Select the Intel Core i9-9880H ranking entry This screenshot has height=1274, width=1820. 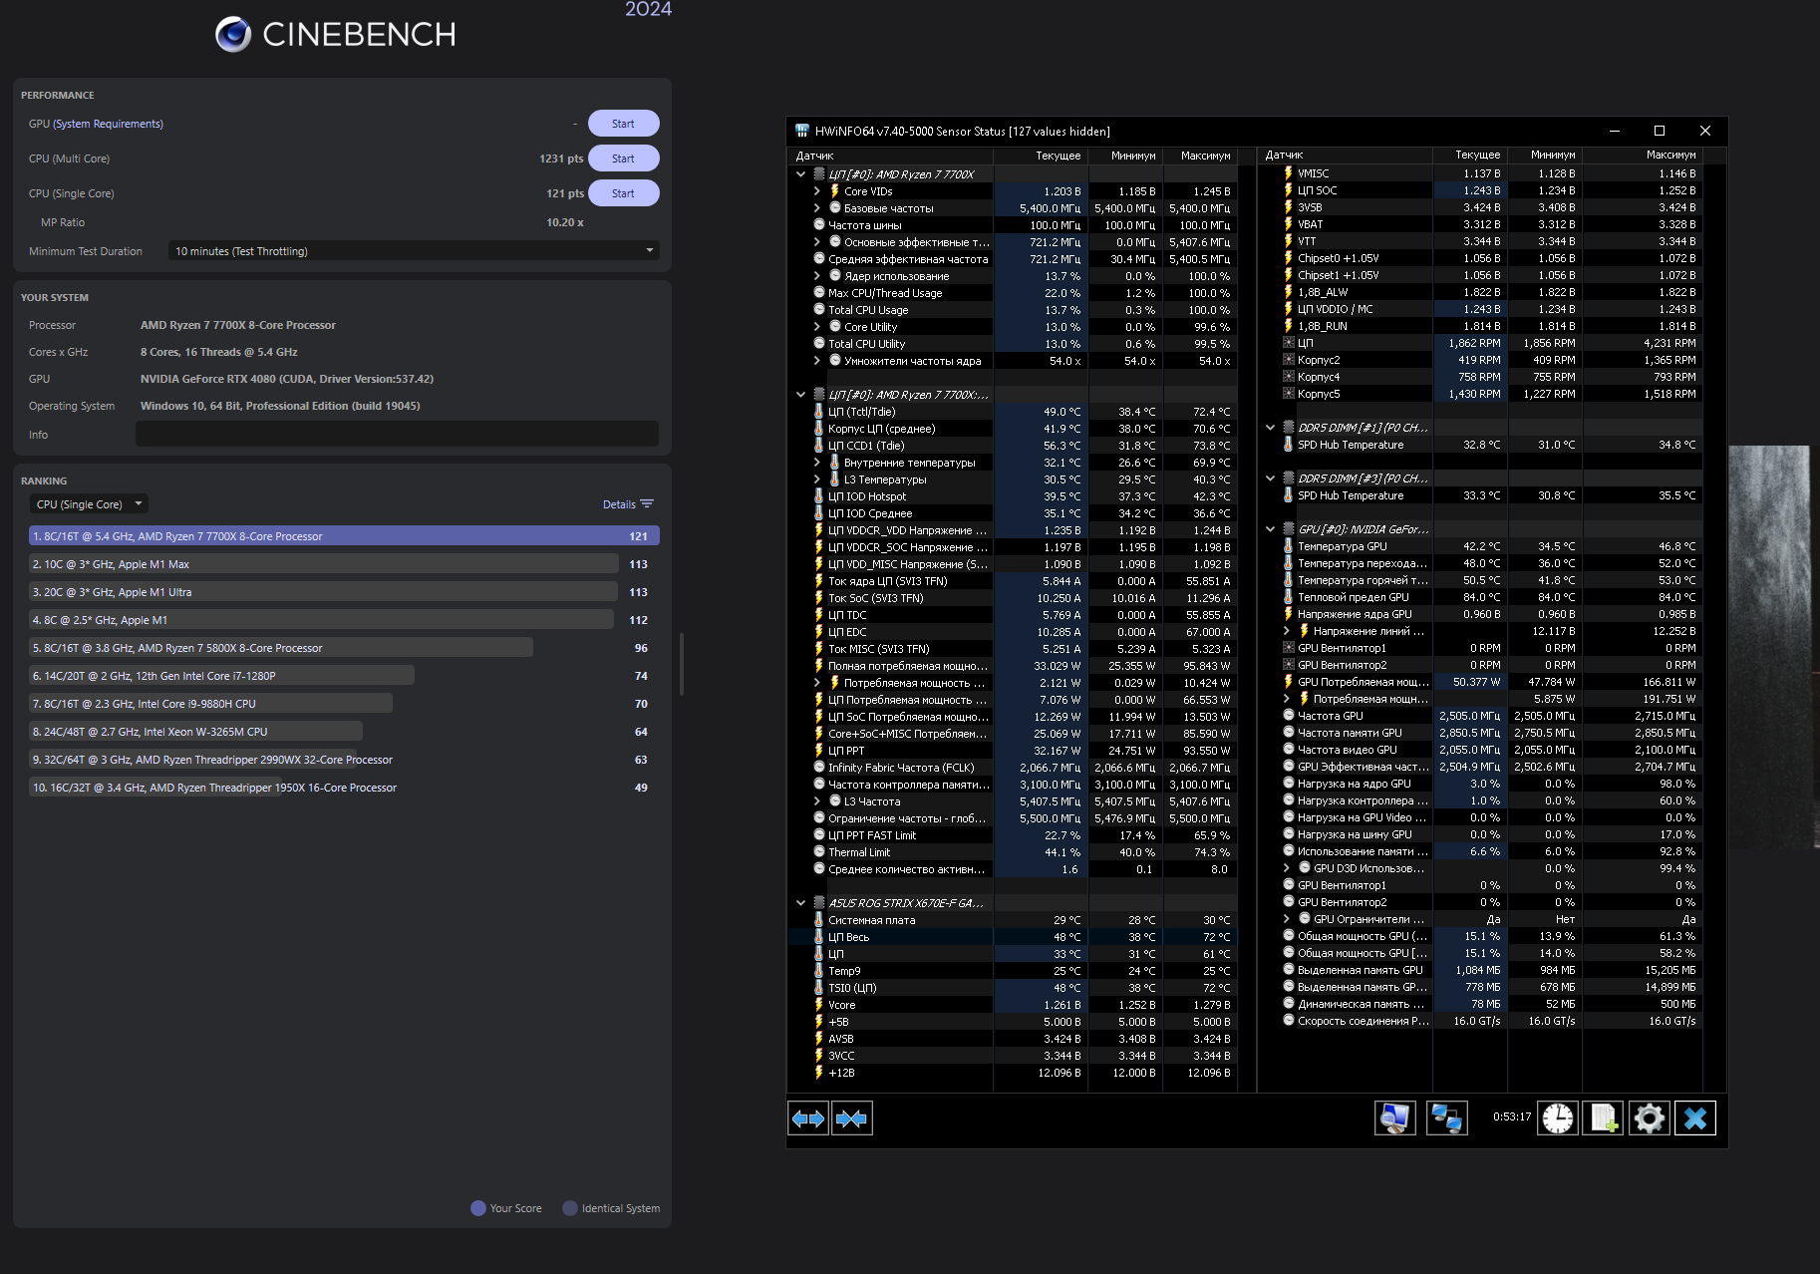[x=344, y=704]
